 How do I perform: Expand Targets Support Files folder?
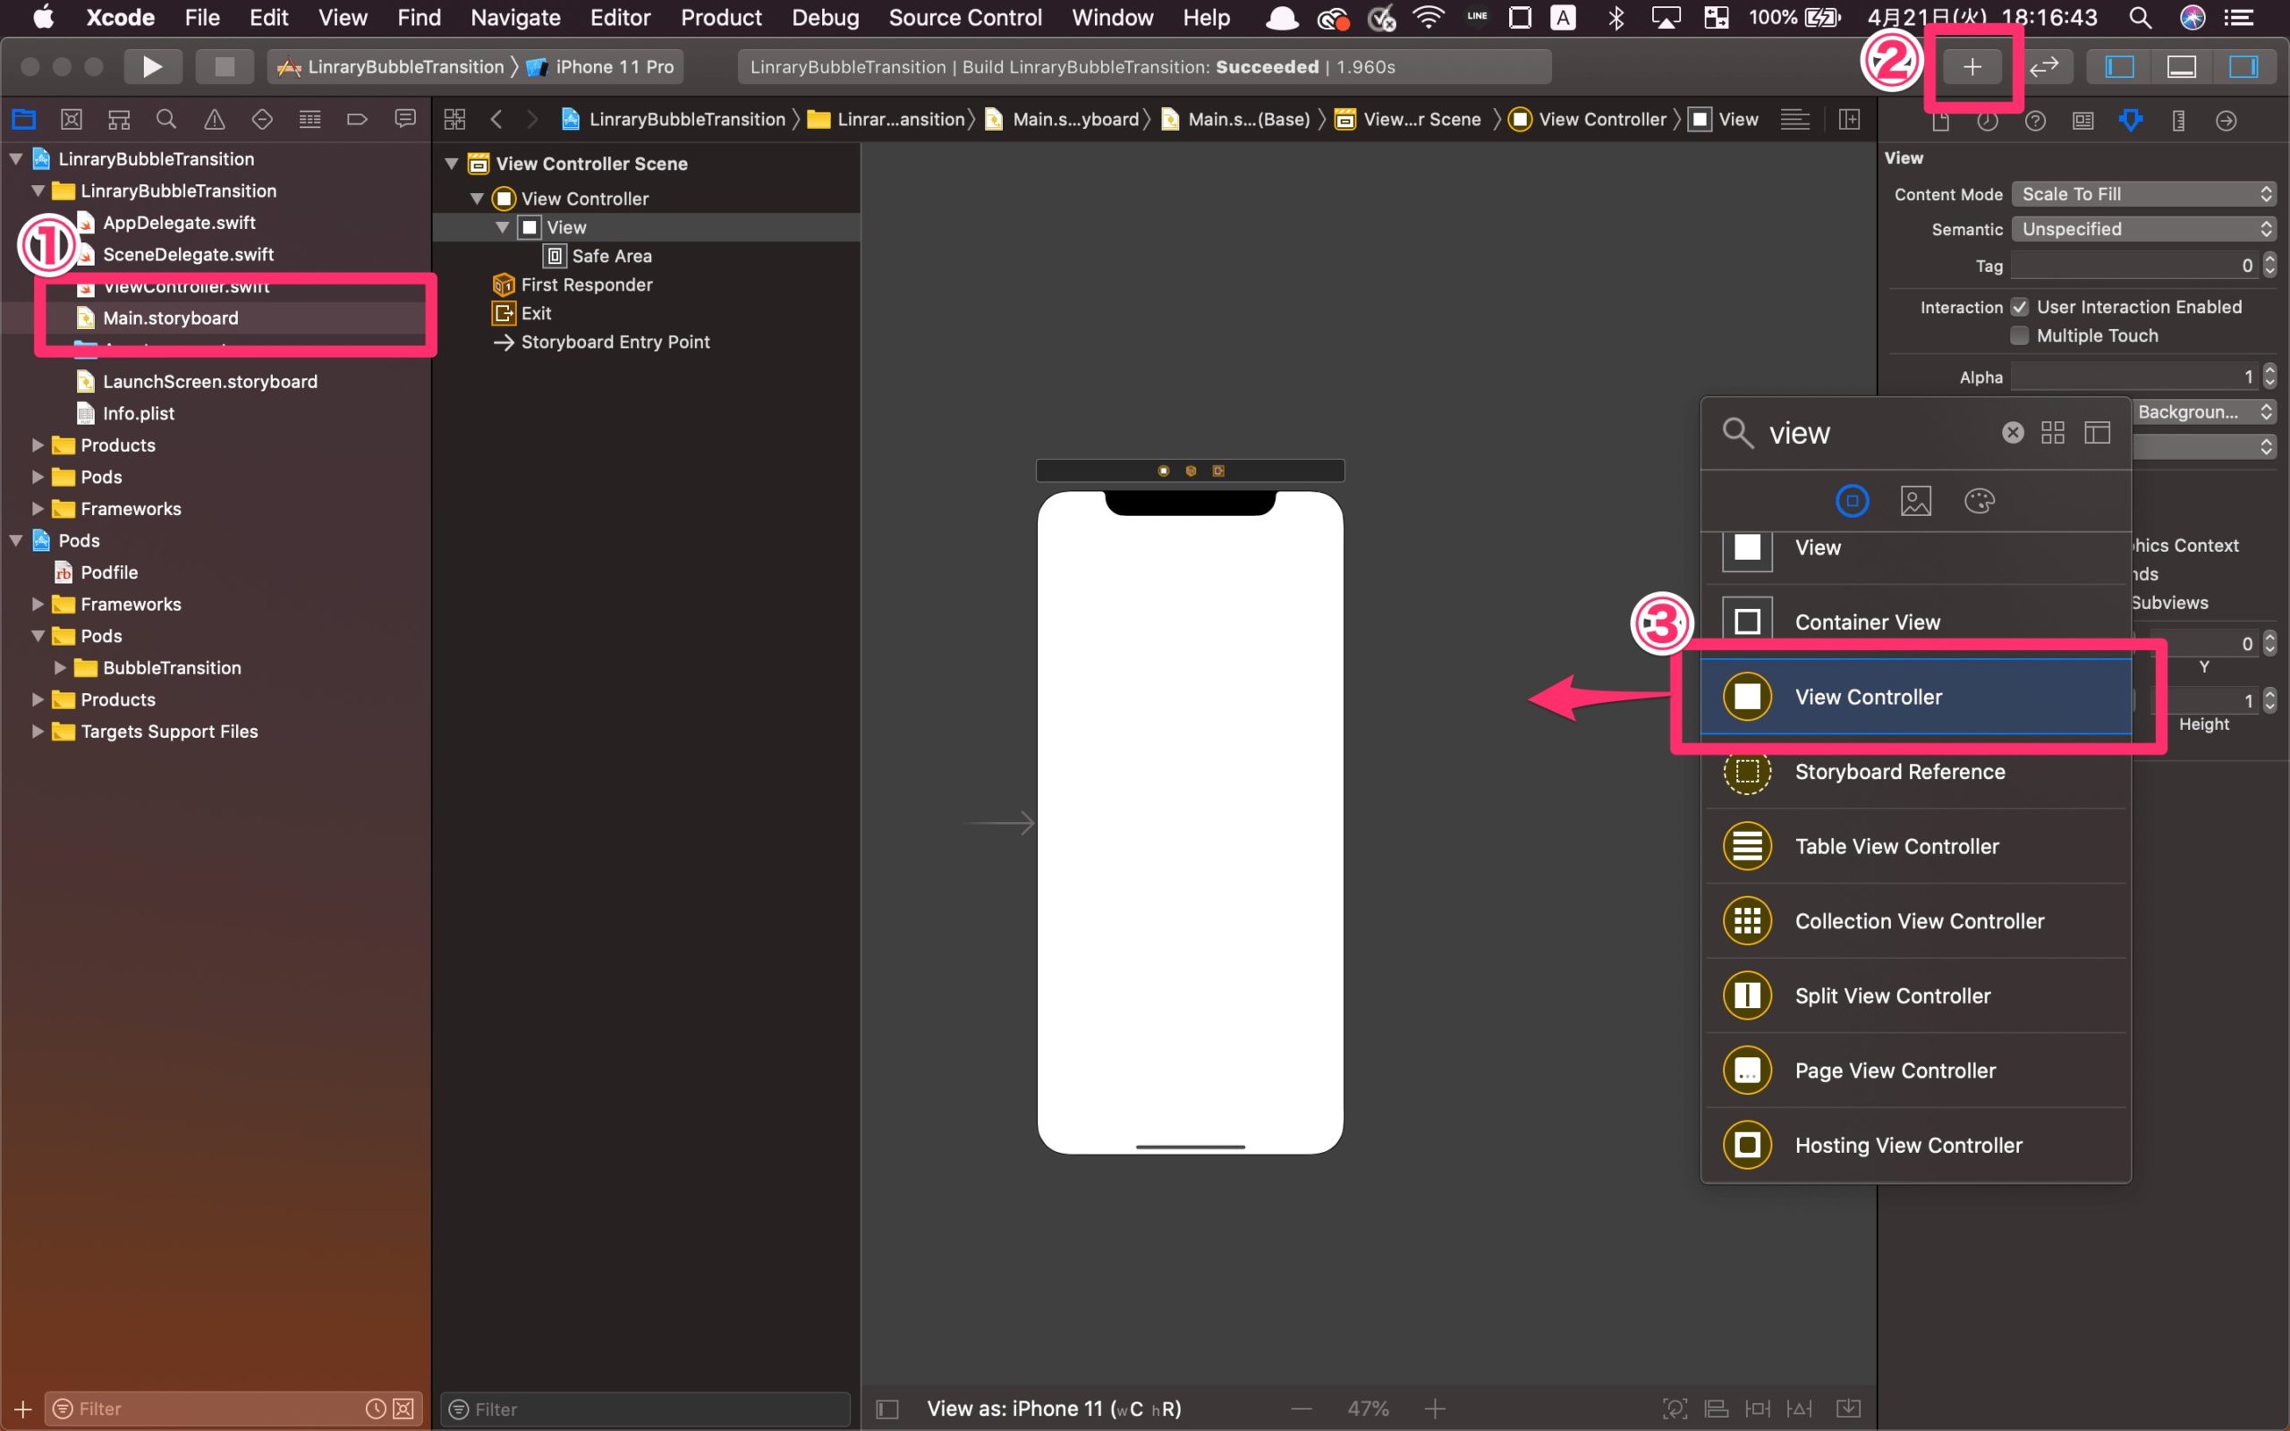pos(38,732)
